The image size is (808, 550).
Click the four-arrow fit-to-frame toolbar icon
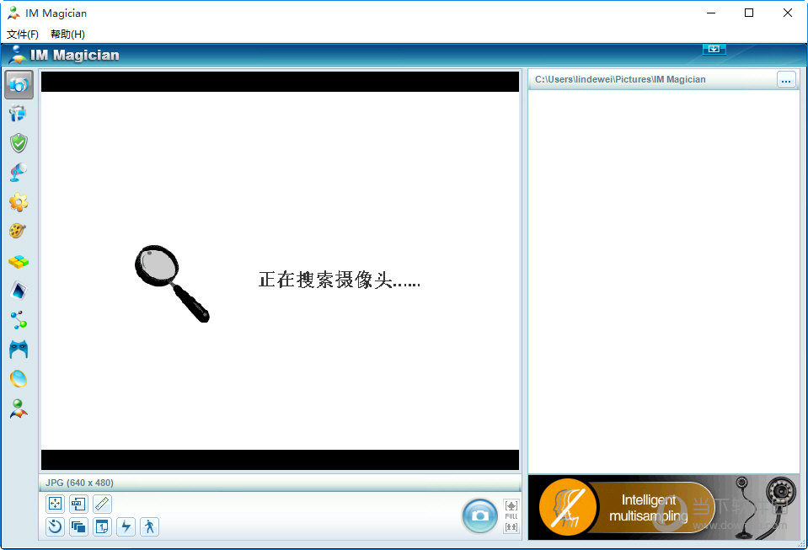[x=55, y=504]
